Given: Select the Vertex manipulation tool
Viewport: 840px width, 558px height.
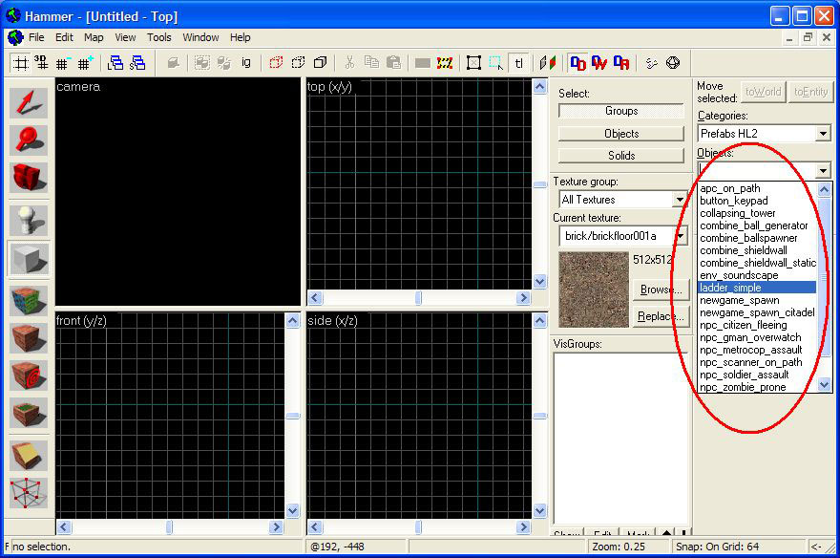Looking at the screenshot, I should pyautogui.click(x=29, y=493).
